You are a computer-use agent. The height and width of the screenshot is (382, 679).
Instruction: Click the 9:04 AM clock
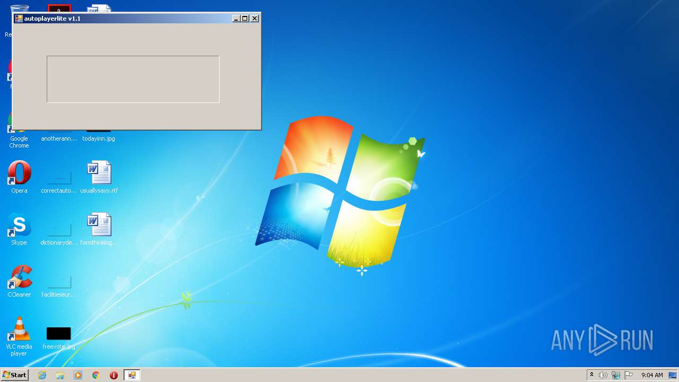pos(652,375)
